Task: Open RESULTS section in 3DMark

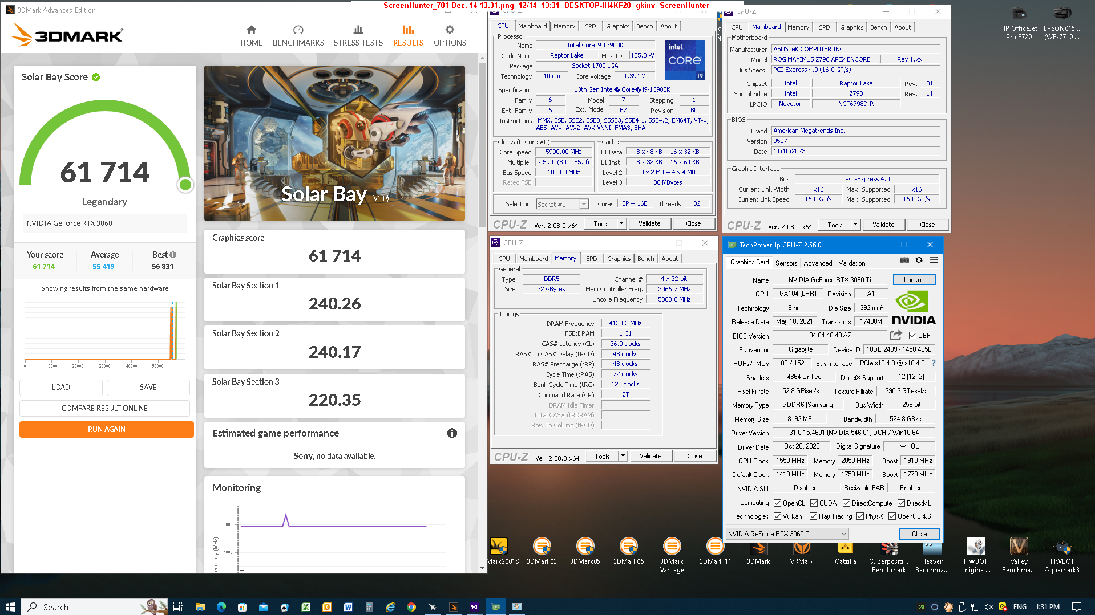Action: [x=408, y=35]
